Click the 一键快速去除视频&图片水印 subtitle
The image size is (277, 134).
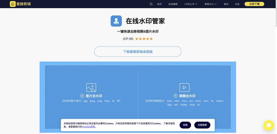click(138, 31)
